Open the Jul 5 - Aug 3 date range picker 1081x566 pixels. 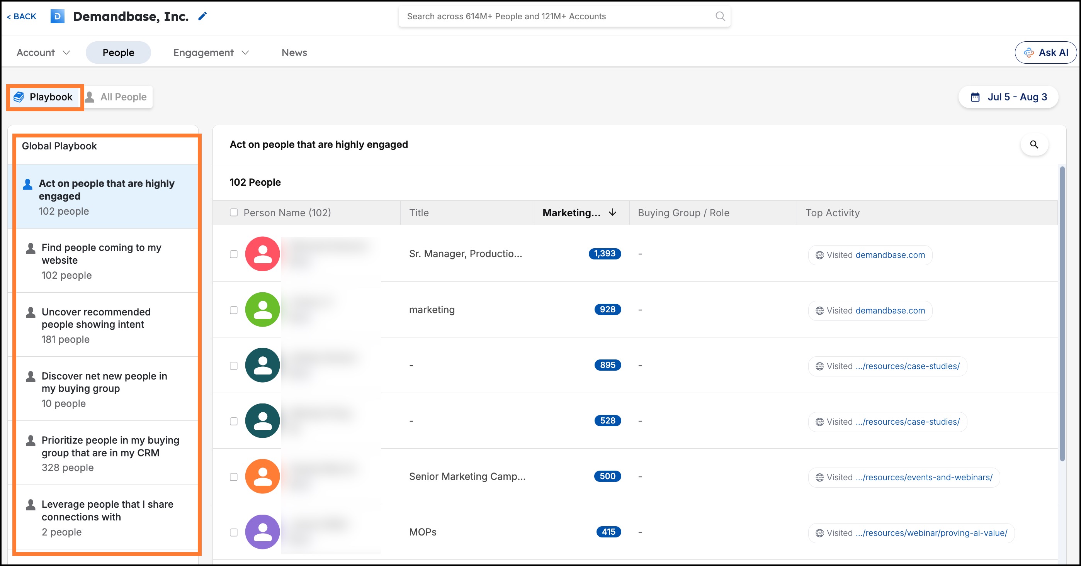coord(1008,97)
